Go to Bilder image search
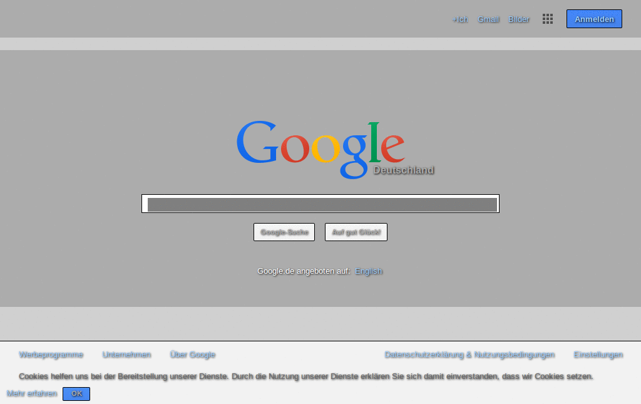Image resolution: width=641 pixels, height=404 pixels. (519, 19)
